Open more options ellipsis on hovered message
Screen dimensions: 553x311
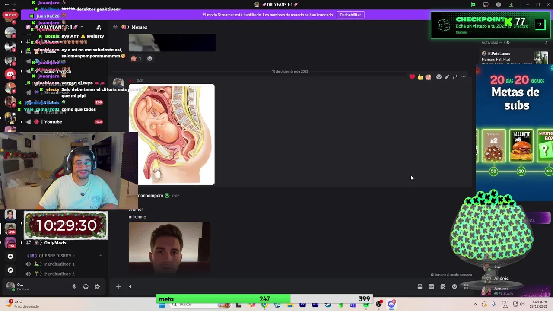point(463,77)
